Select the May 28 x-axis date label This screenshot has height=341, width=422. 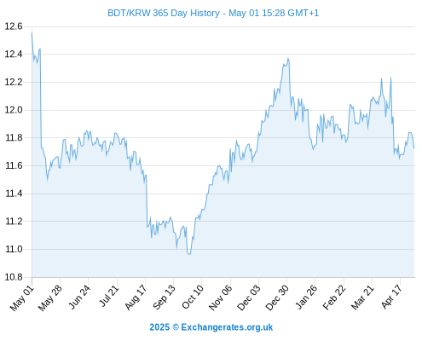(50, 298)
